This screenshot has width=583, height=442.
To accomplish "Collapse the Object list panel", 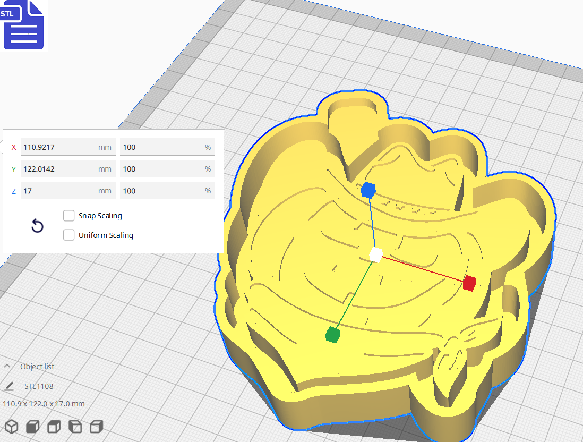I will point(6,365).
